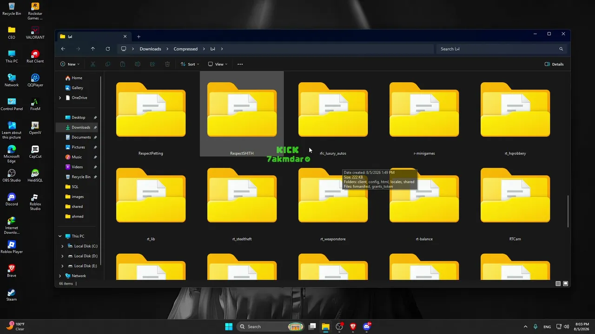The height and width of the screenshot is (334, 595).
Task: Click the microphone icon in the system tray
Action: tap(536, 327)
